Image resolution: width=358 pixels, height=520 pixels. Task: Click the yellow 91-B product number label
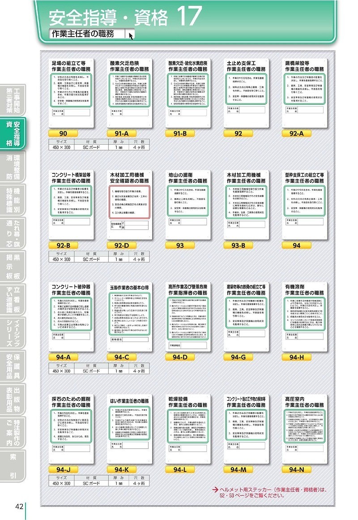click(180, 133)
